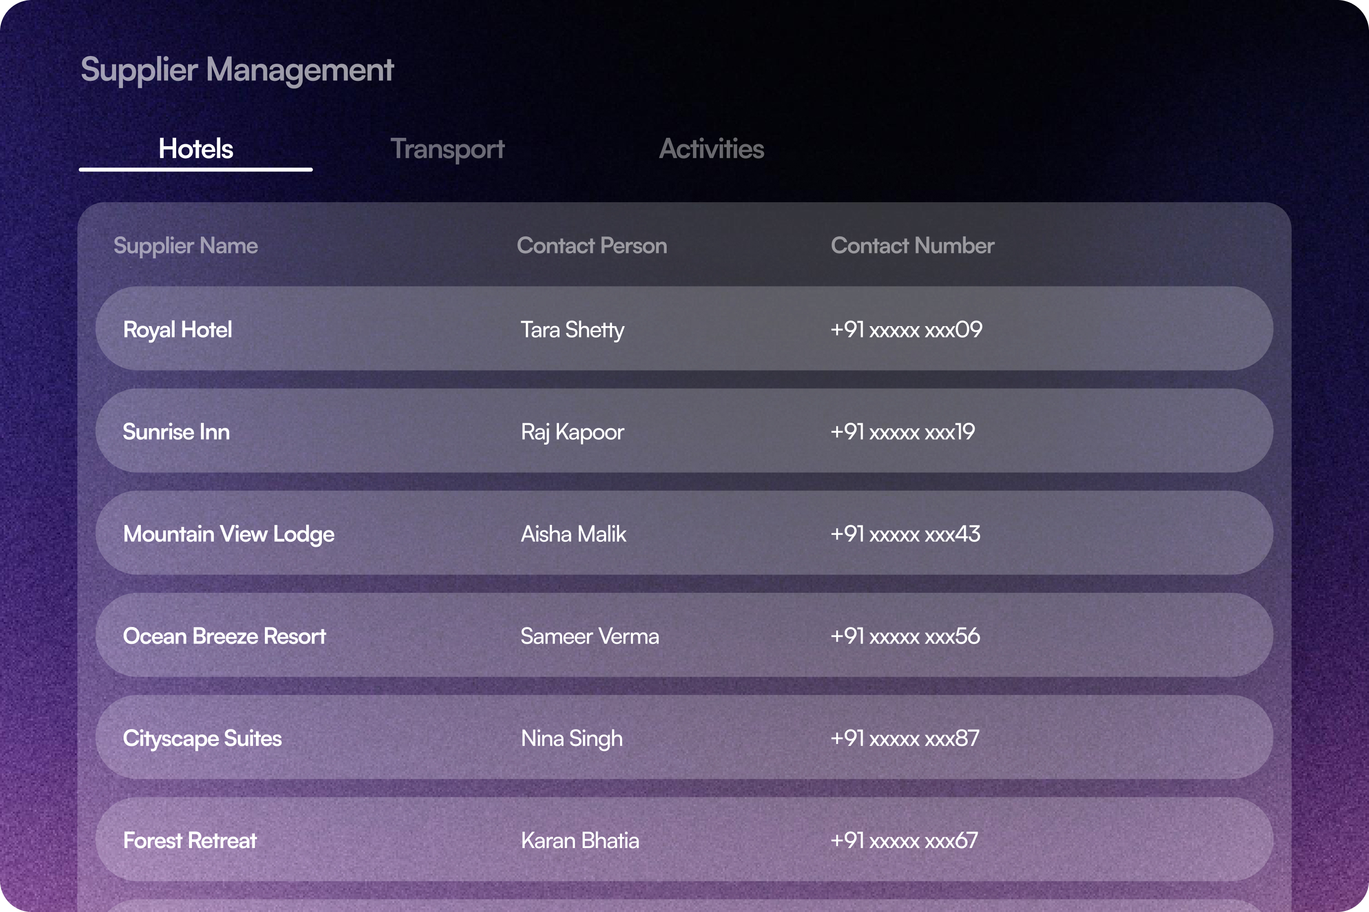
Task: Click Karan Bhatia's contact name
Action: pos(580,841)
